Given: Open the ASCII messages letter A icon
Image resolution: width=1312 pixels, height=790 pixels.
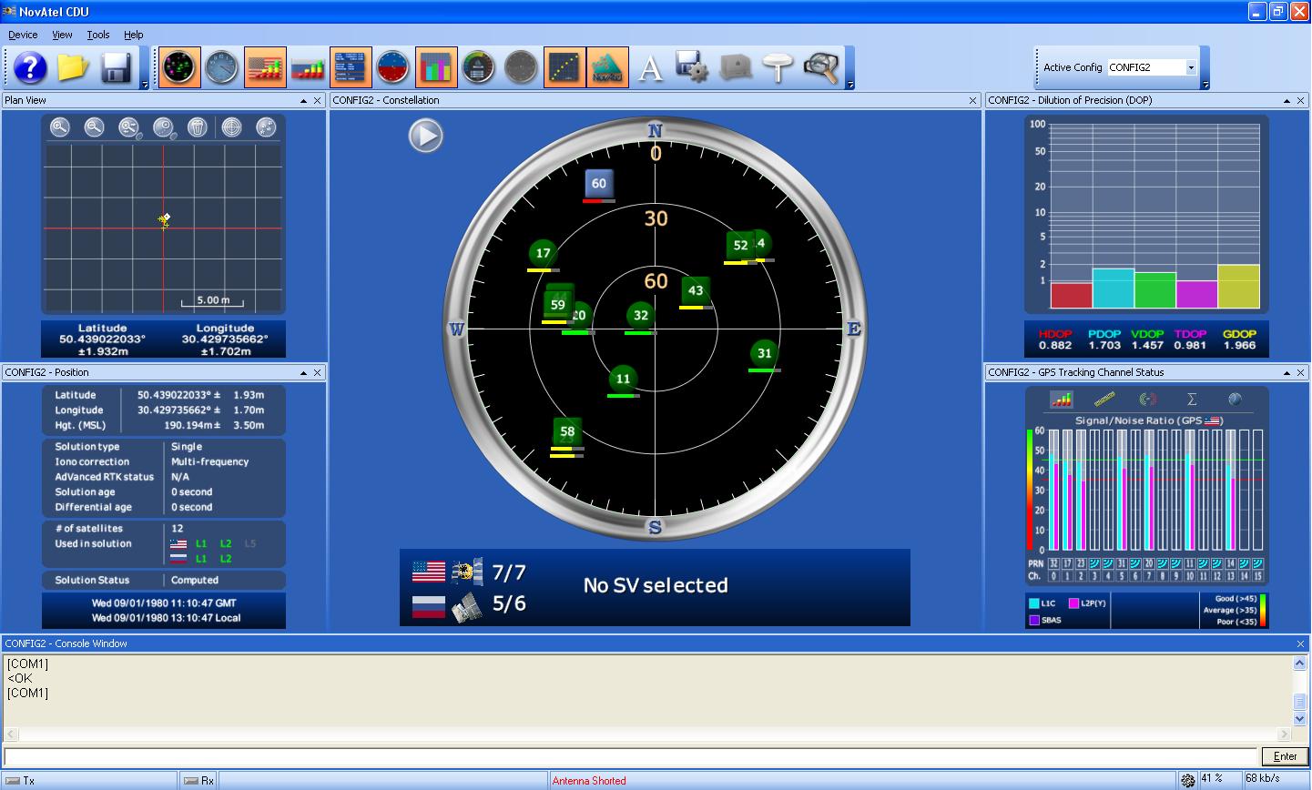Looking at the screenshot, I should 650,67.
